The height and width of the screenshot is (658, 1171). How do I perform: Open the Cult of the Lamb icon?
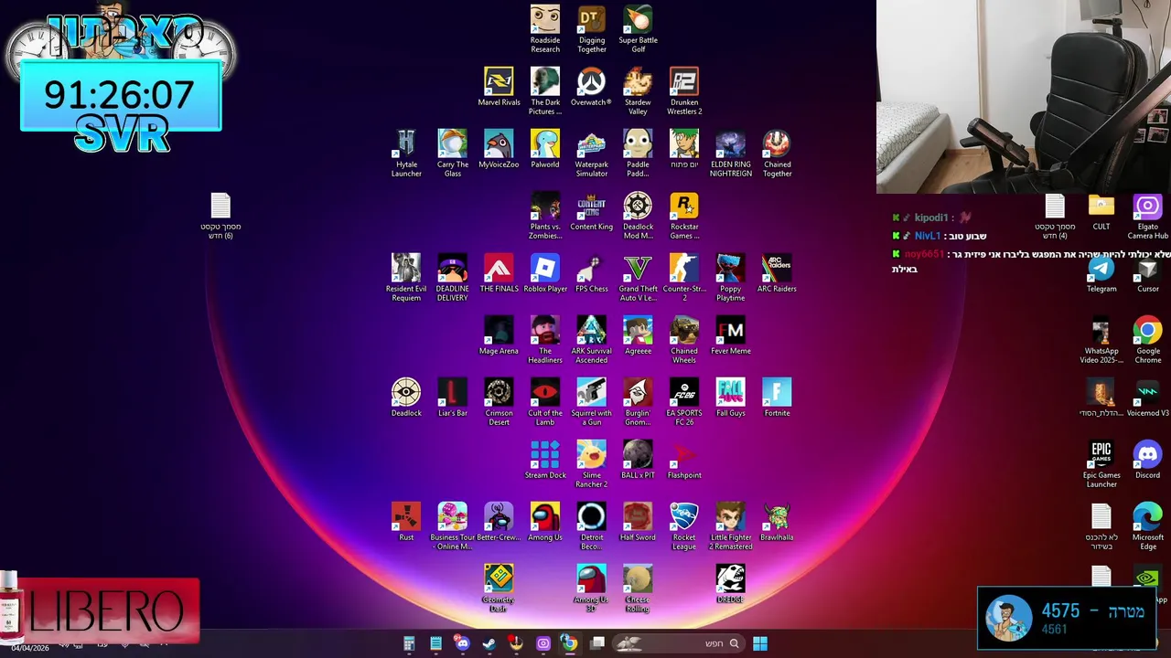click(545, 402)
